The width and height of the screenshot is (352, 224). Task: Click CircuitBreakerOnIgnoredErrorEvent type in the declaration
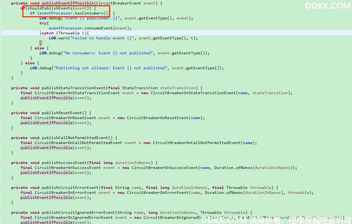click(x=74, y=217)
